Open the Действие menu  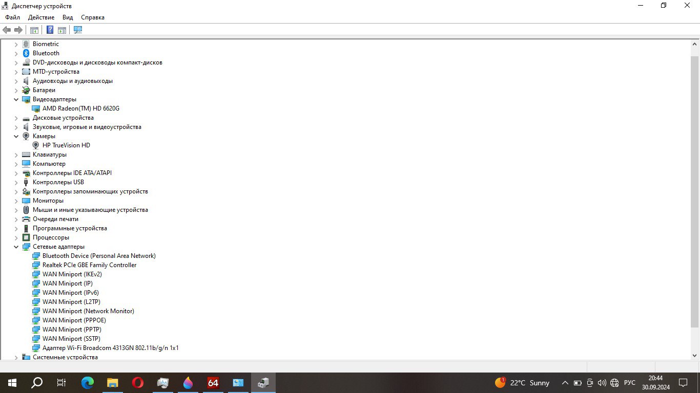(41, 17)
